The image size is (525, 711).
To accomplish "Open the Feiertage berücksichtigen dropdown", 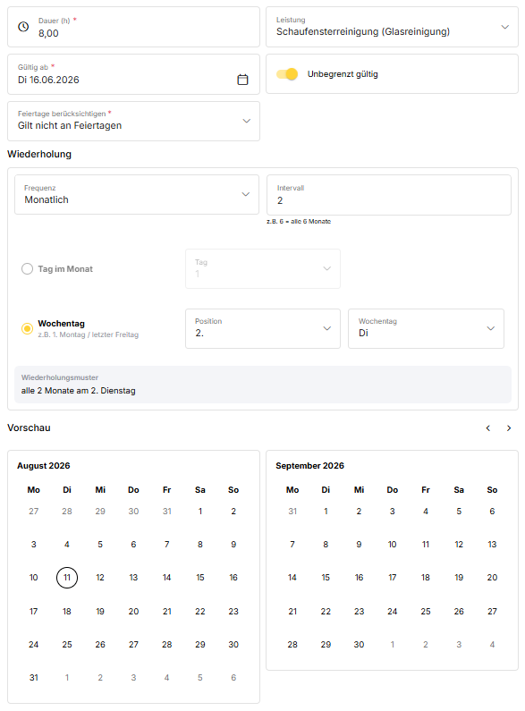I will pyautogui.click(x=134, y=121).
